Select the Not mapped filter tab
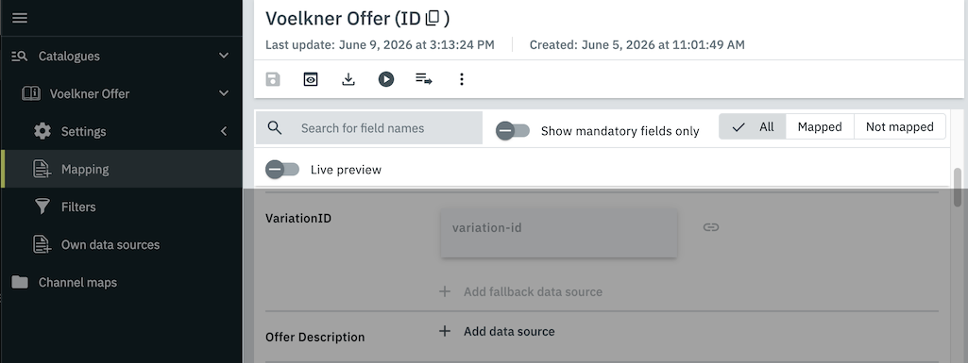 pos(899,126)
